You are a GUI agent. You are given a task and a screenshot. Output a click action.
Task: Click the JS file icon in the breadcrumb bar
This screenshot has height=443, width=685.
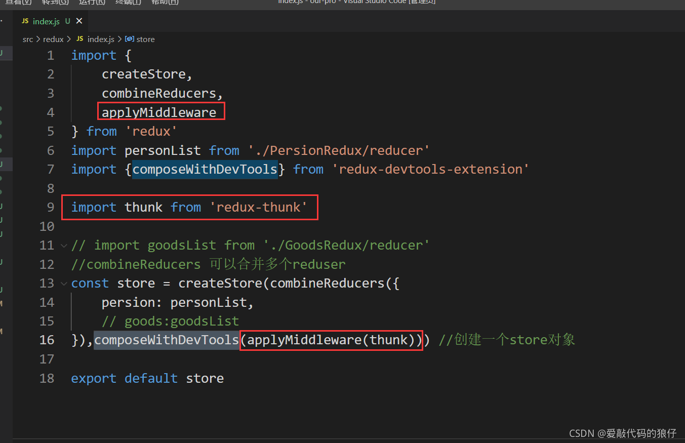pyautogui.click(x=79, y=39)
